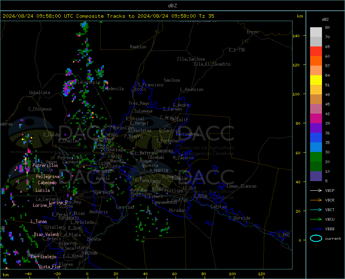This screenshot has height=279, width=345.
Task: Click the Capdevila label
Action: pyautogui.click(x=113, y=89)
